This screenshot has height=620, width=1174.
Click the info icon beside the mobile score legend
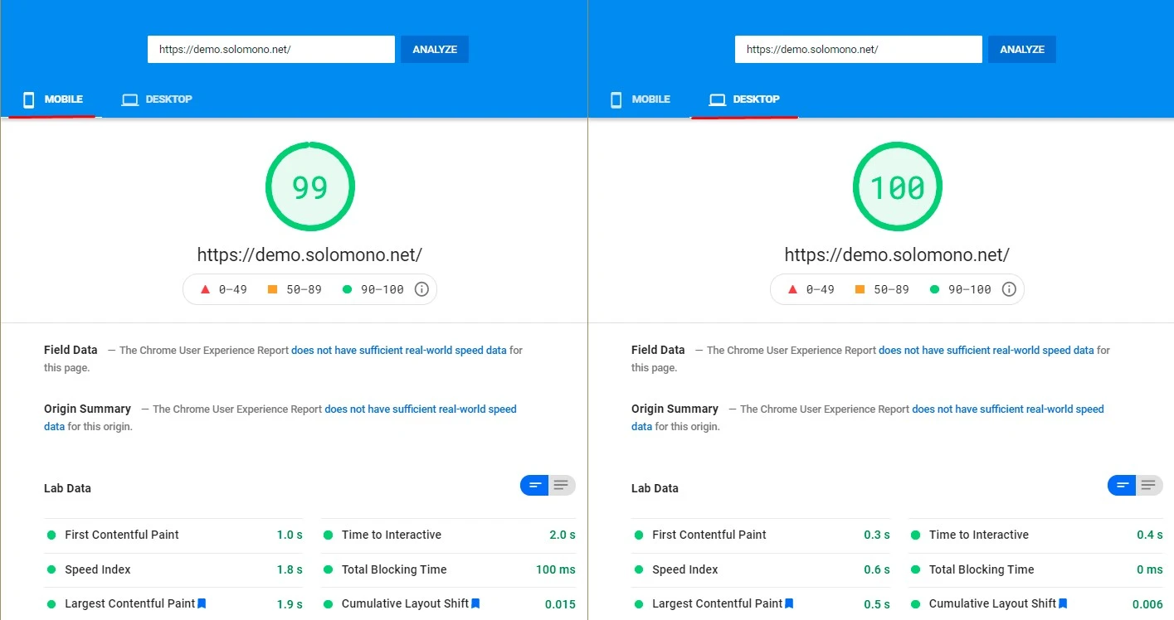click(x=421, y=288)
